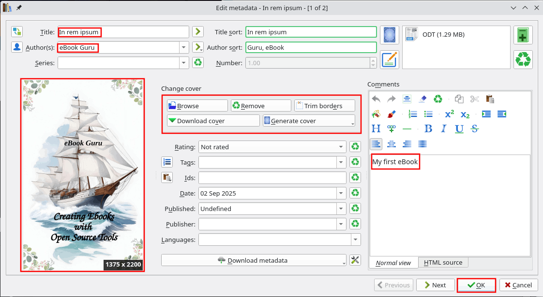Toggle strikethrough formatting in Comments editor
Viewport: 543px width, 297px height.
click(474, 129)
